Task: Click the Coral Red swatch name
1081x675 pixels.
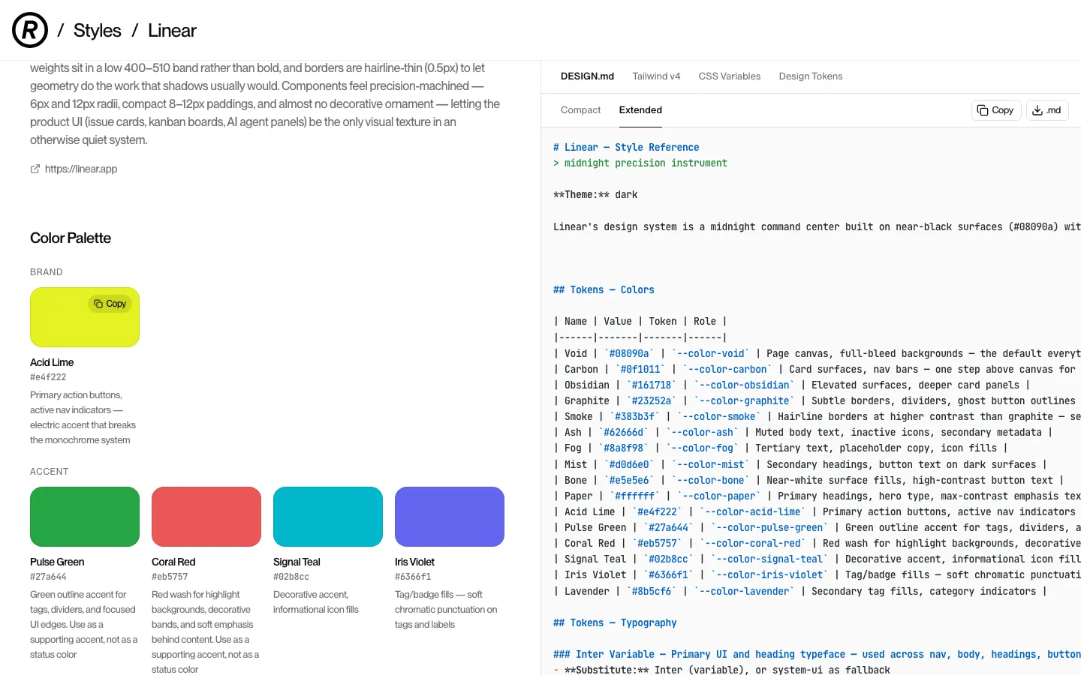Action: click(173, 562)
